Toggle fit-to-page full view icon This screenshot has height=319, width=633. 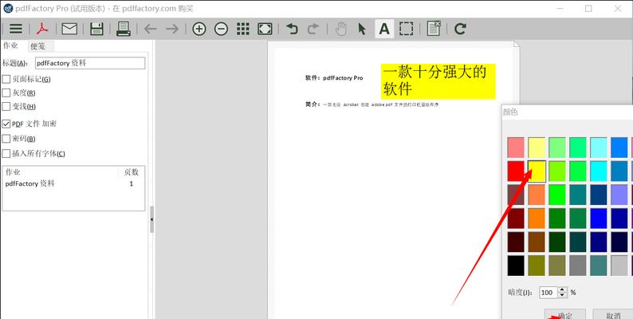[x=265, y=29]
